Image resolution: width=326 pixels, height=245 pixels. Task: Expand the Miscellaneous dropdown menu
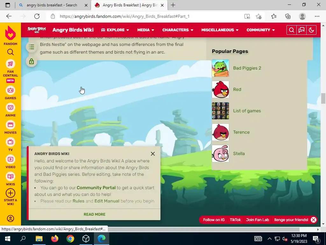[x=220, y=30]
